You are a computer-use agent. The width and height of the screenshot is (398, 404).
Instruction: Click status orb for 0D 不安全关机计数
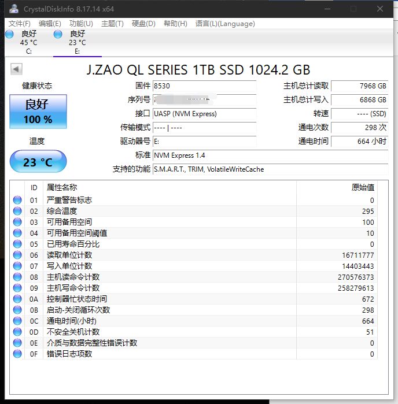(x=17, y=332)
